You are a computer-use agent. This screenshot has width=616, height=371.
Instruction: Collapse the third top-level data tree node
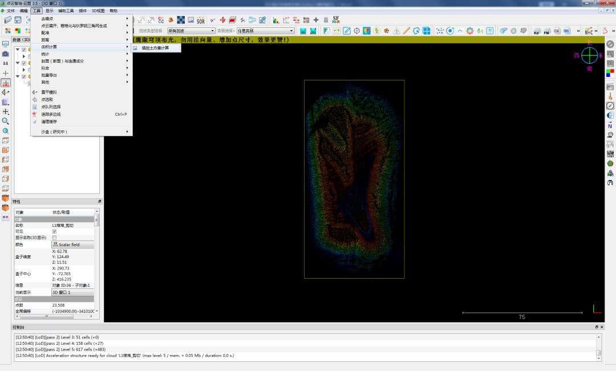[x=18, y=76]
